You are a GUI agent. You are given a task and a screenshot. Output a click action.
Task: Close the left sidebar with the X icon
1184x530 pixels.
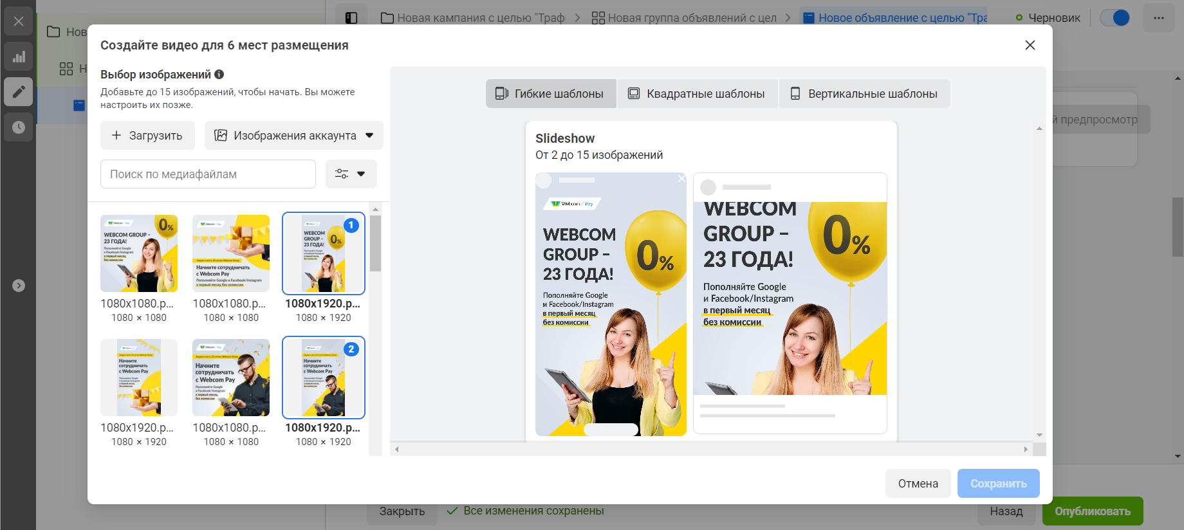(18, 21)
